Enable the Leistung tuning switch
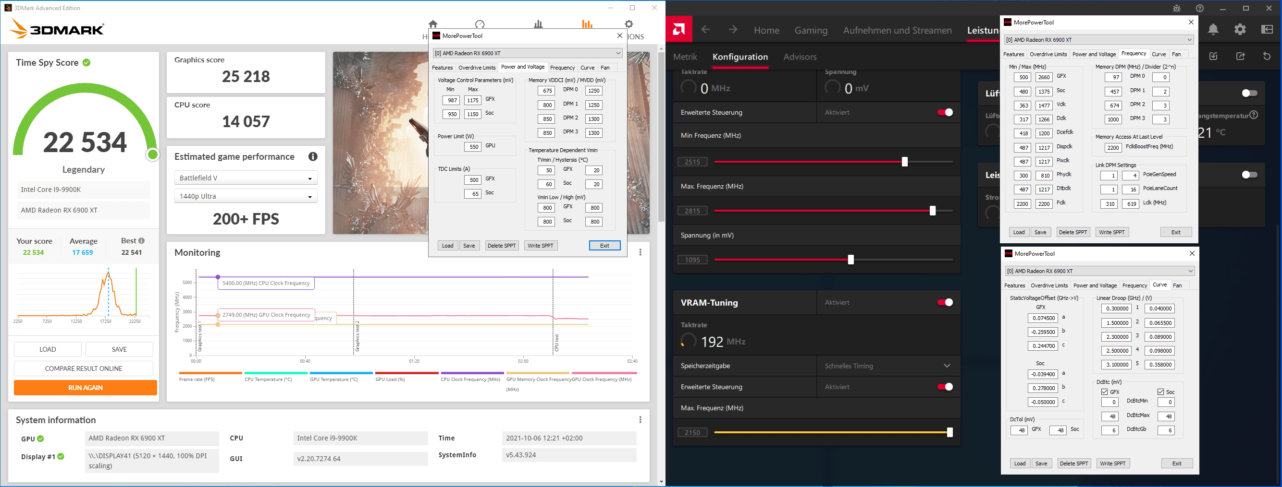The width and height of the screenshot is (1282, 487). click(1249, 175)
